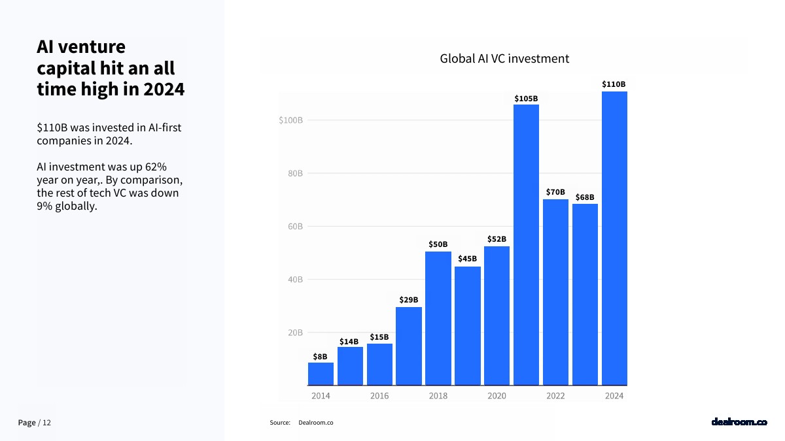The width and height of the screenshot is (785, 441).
Task: Click the dealroom.co logo in the footer
Action: [x=739, y=423]
